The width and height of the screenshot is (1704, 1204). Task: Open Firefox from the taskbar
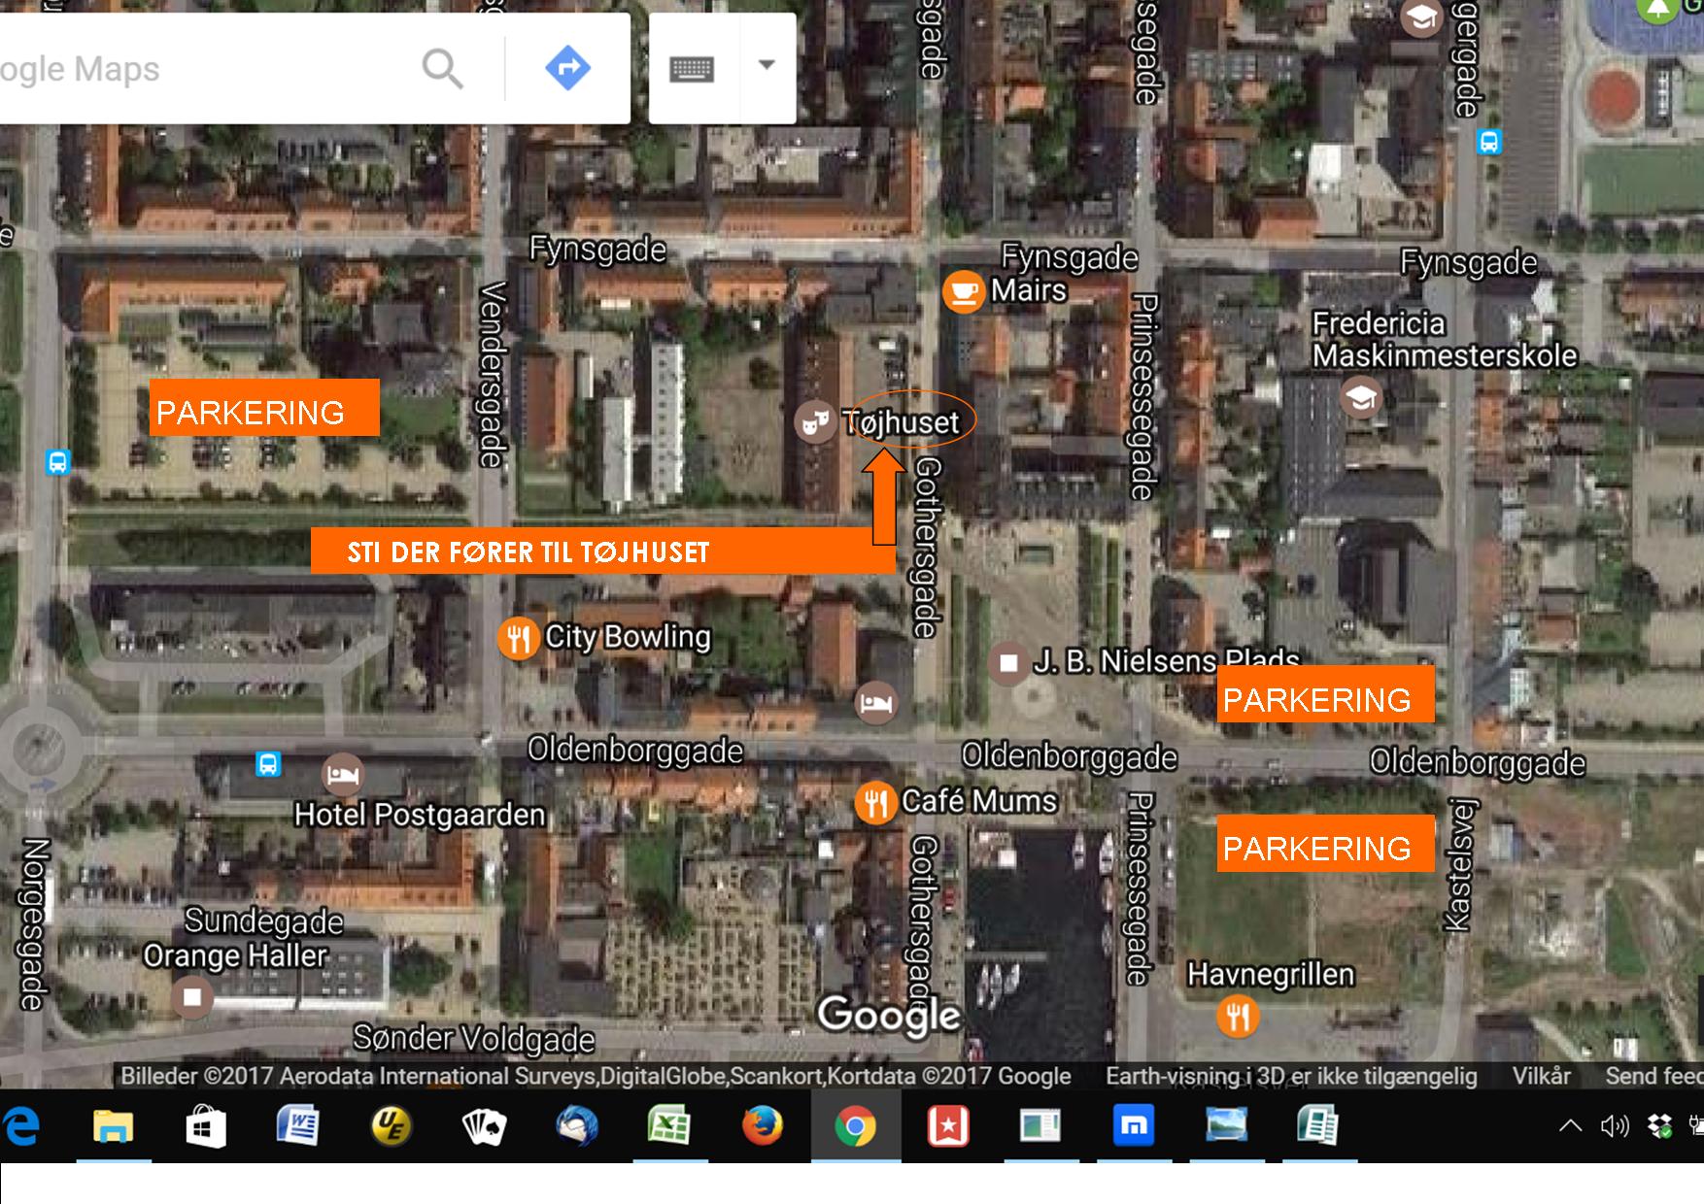point(763,1126)
